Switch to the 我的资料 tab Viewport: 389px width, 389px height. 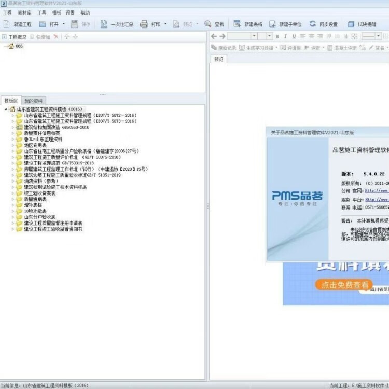[34, 101]
